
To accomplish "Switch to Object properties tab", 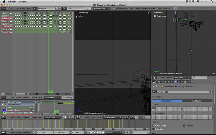I will [x=169, y=82].
